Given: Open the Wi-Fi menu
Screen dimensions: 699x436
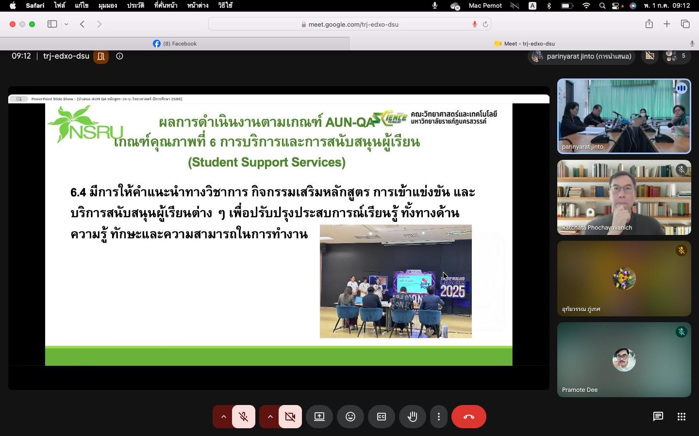Looking at the screenshot, I should pos(586,5).
